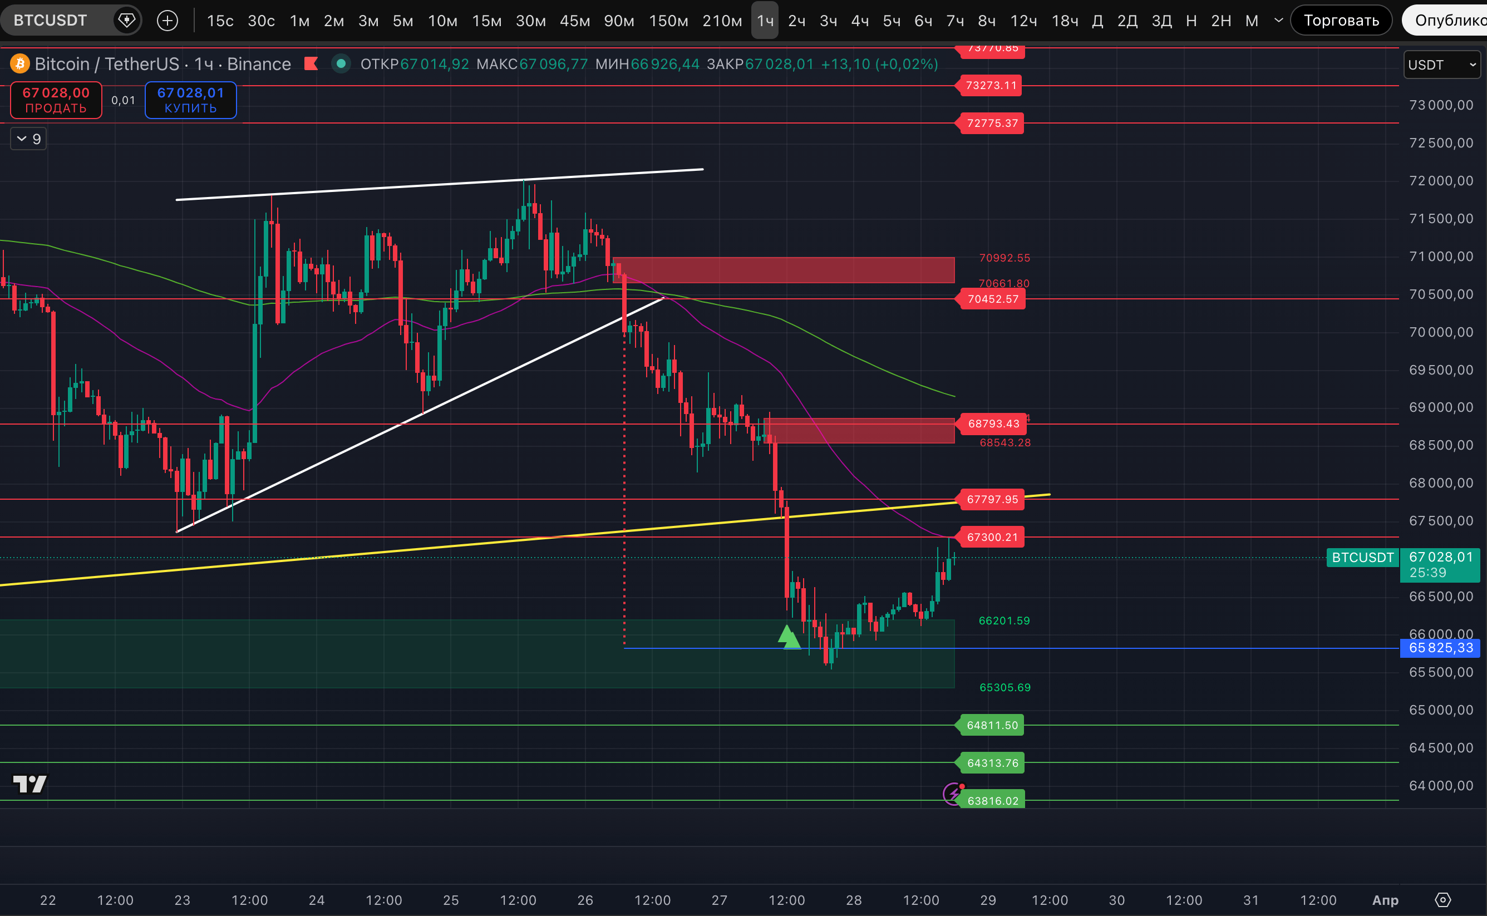This screenshot has height=916, width=1487.
Task: Click the Bitcoin coin icon
Action: [20, 63]
